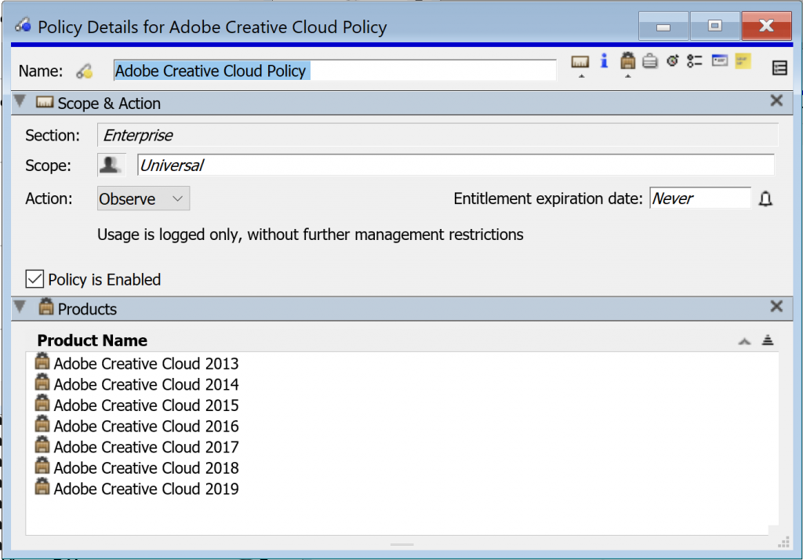Collapse the Scope & Action section triangle
This screenshot has height=560, width=803.
20,101
